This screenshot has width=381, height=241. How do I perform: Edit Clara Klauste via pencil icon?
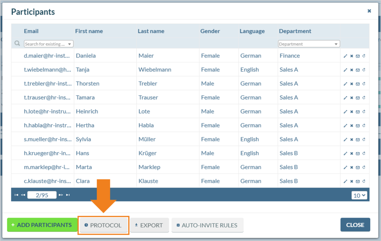click(x=345, y=181)
